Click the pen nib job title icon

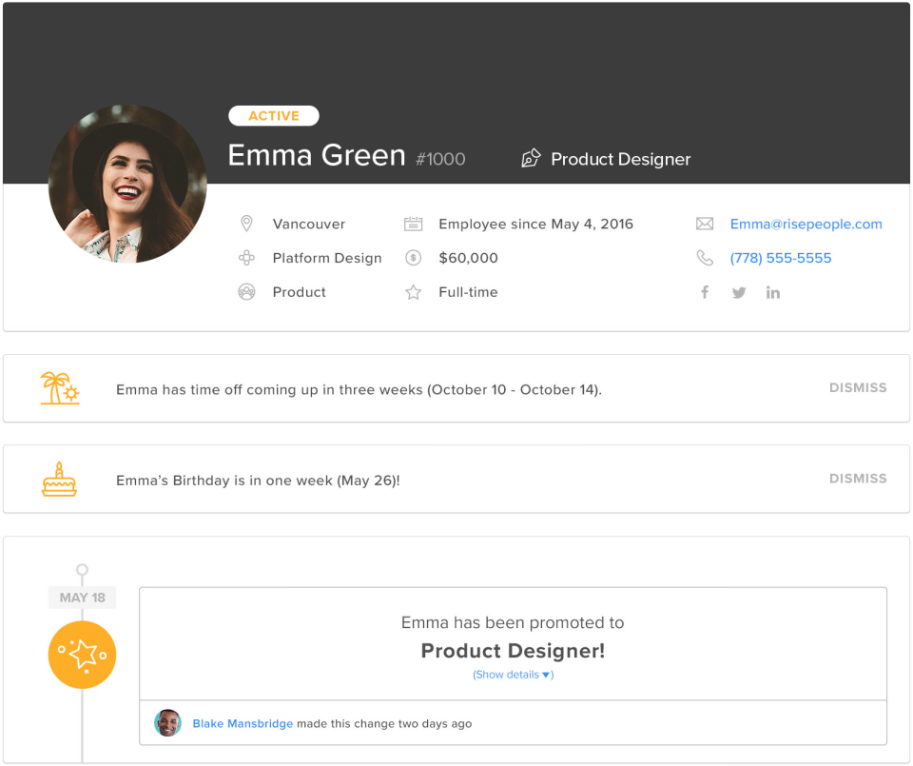531,159
